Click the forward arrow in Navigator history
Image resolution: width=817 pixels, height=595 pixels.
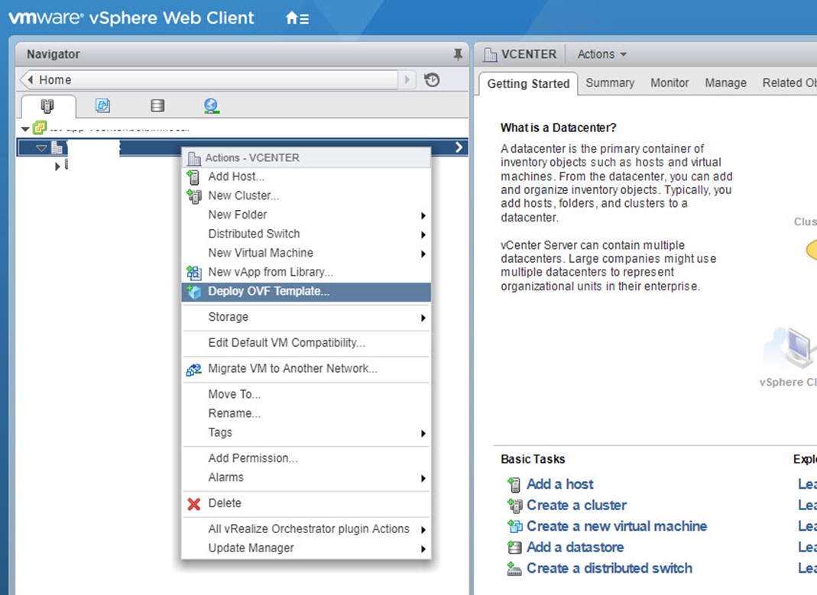pyautogui.click(x=407, y=79)
